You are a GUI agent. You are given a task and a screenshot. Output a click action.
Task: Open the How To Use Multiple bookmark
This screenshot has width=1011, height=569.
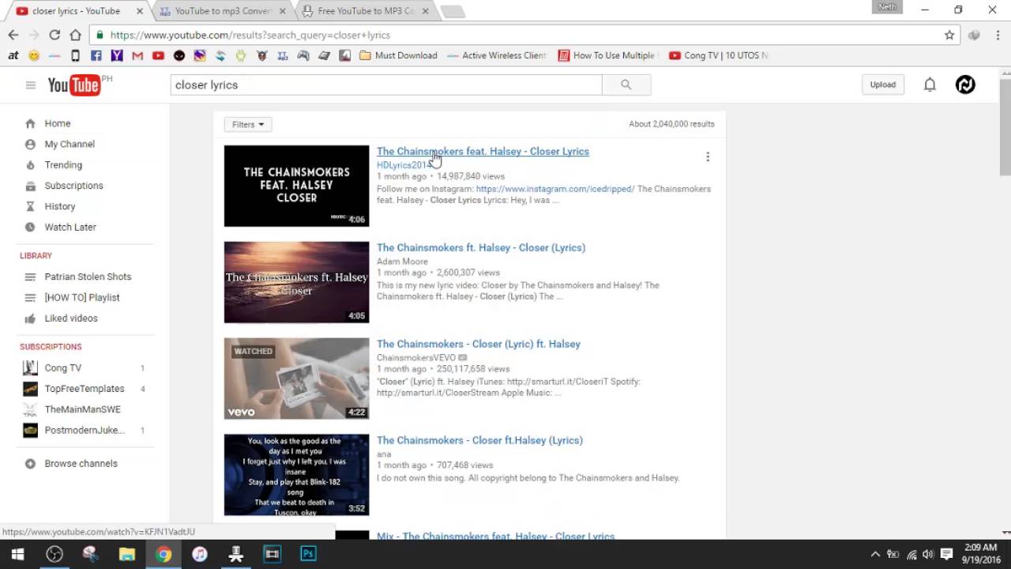(x=606, y=55)
